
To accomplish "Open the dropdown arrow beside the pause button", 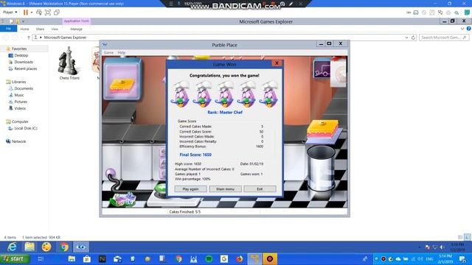I will [x=32, y=13].
